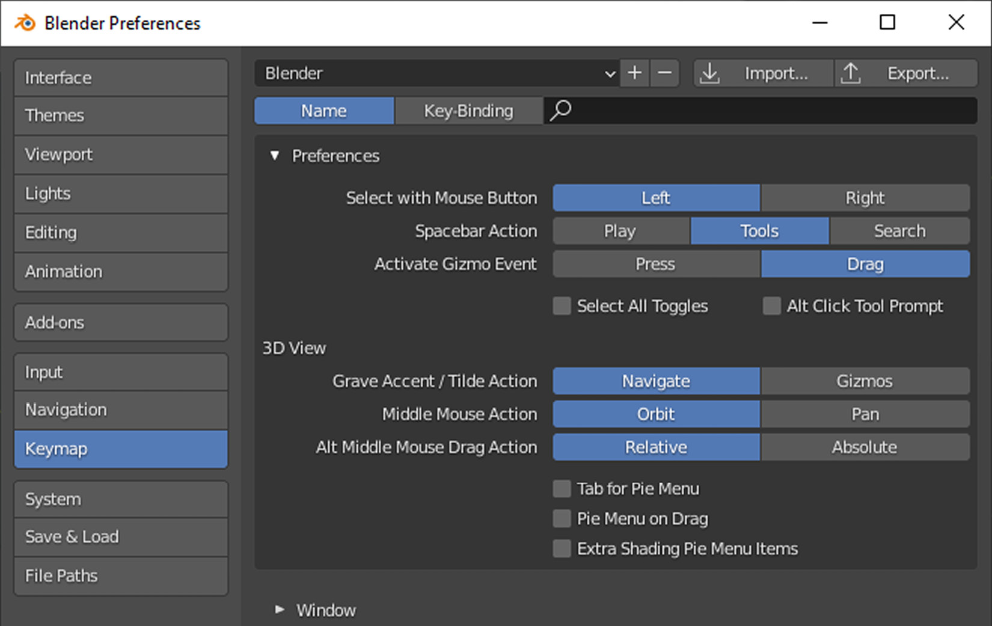Collapse the Preferences section triangle

coord(275,156)
